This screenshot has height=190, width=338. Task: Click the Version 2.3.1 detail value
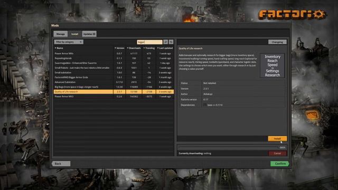pyautogui.click(x=206, y=89)
